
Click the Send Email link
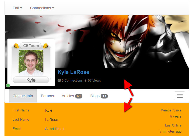pos(55,129)
